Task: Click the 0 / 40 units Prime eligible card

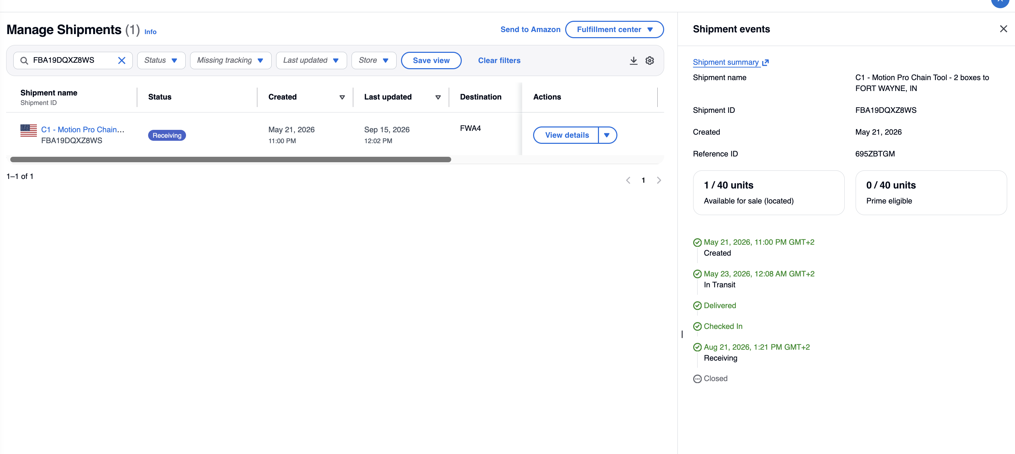Action: (931, 193)
